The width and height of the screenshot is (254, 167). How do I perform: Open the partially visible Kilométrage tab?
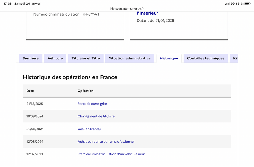point(235,58)
